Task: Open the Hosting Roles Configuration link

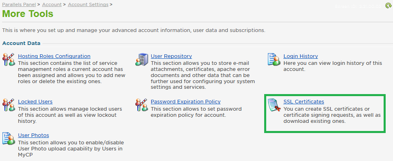Action: [x=54, y=56]
